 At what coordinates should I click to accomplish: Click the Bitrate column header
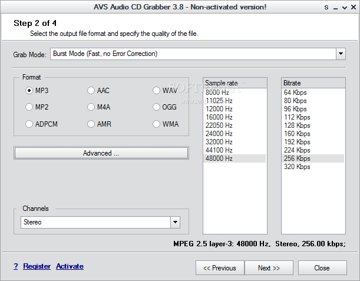[x=313, y=83]
